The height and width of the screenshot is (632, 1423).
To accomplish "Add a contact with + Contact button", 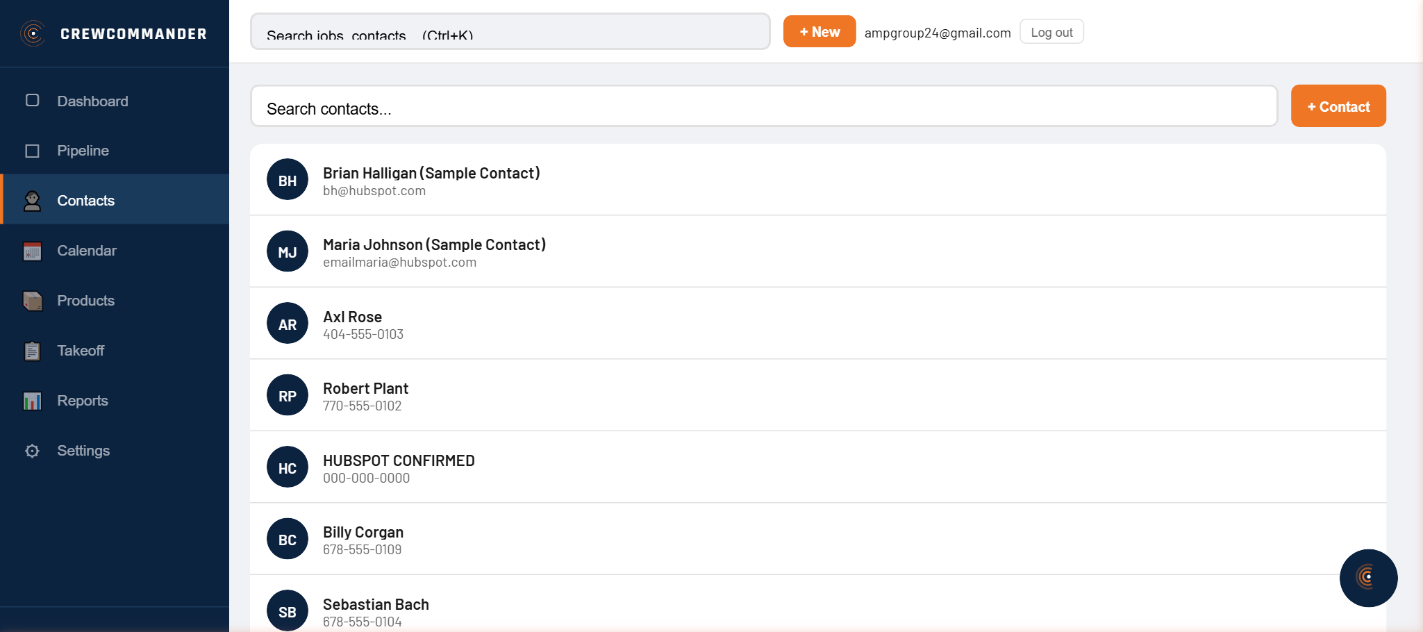I will [x=1338, y=106].
